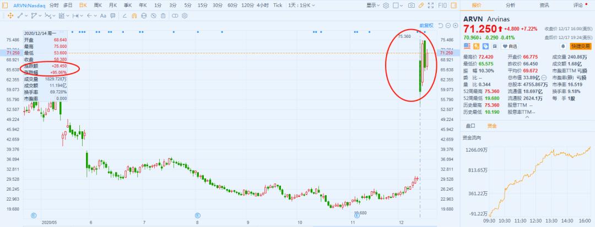
Task: Open the 显示 display dropdown
Action: 373,5
